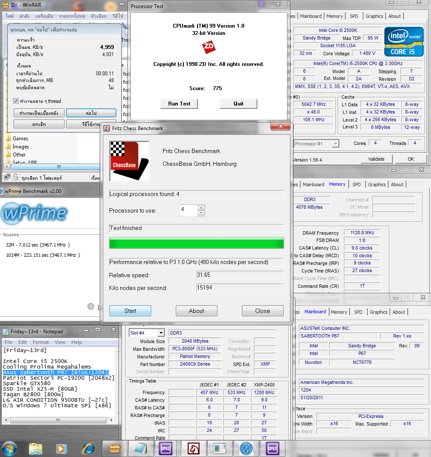Click Fritz Chess Benchmark title icon
431x457 pixels.
click(x=107, y=128)
